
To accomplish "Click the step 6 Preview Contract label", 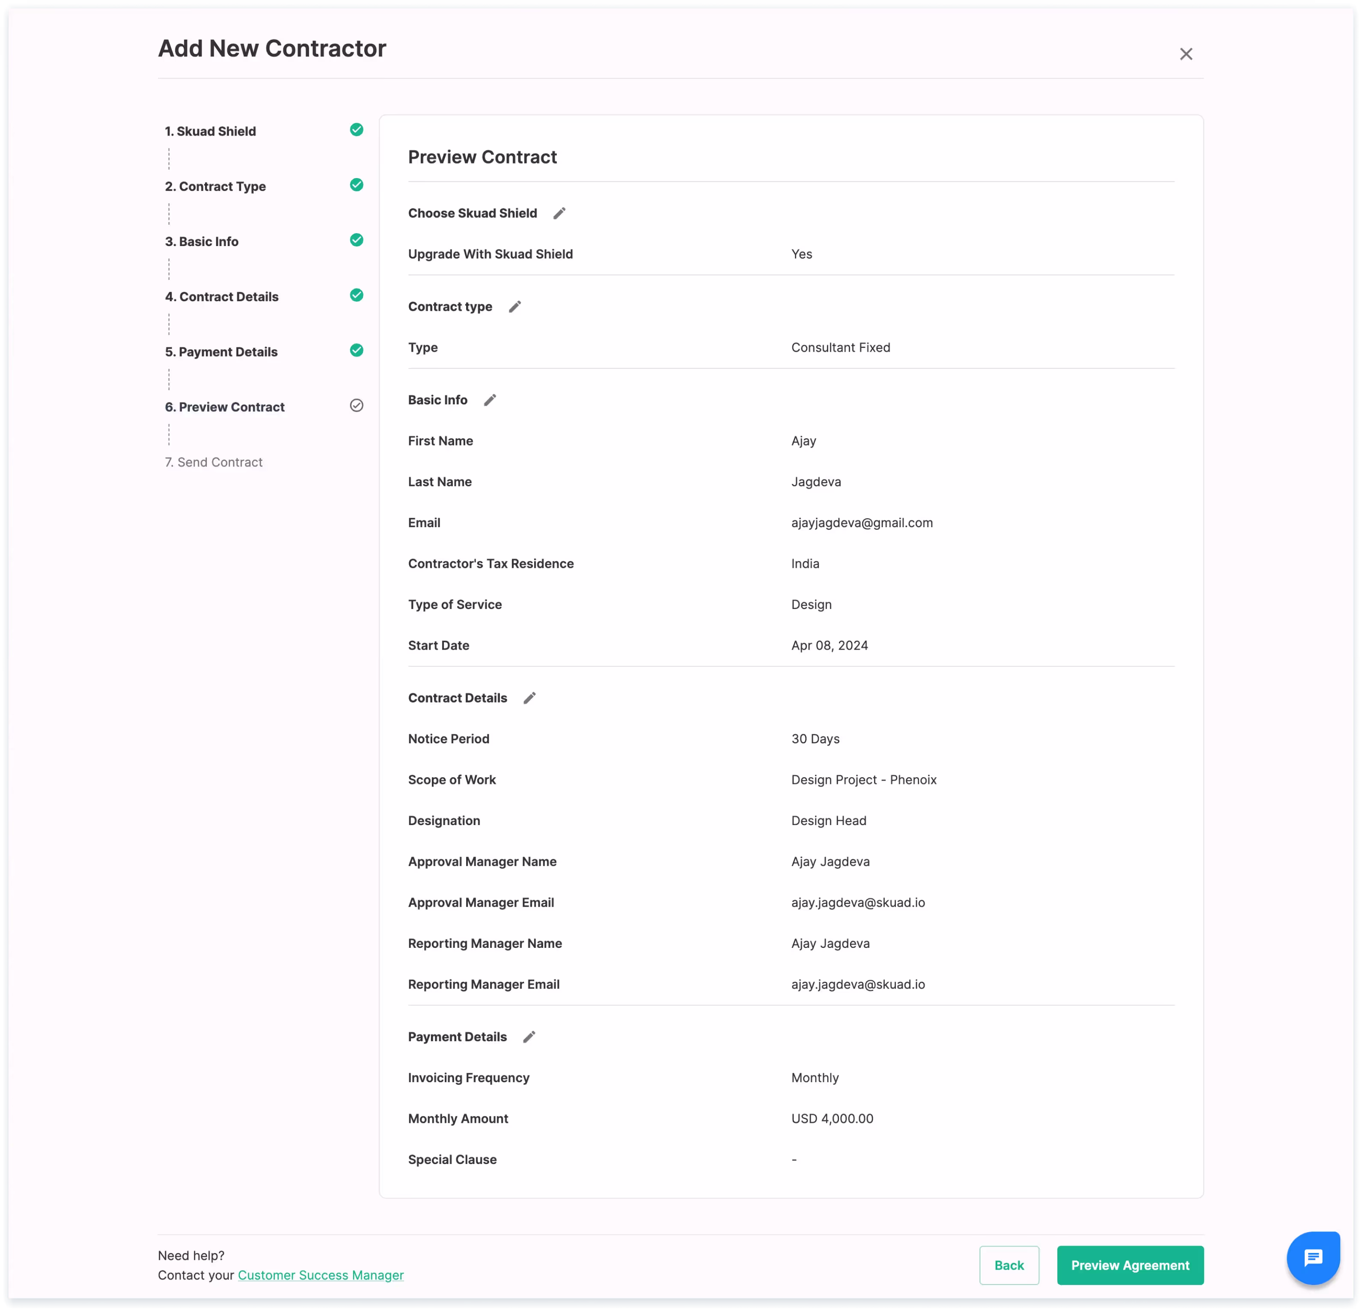I will coord(224,407).
